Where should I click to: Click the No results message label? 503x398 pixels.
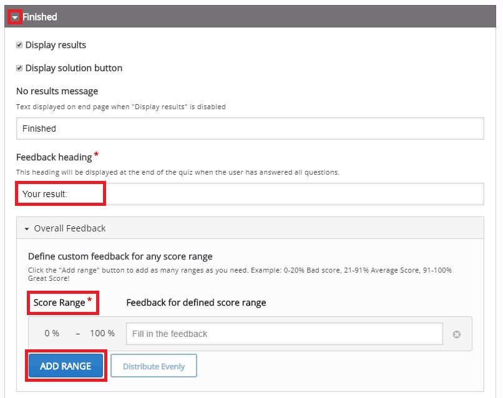coord(57,91)
